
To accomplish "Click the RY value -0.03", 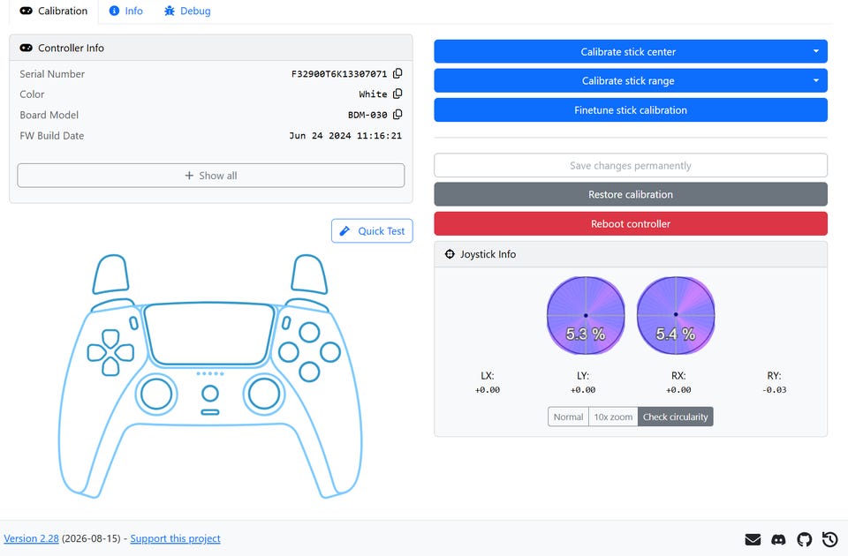I will pyautogui.click(x=774, y=389).
